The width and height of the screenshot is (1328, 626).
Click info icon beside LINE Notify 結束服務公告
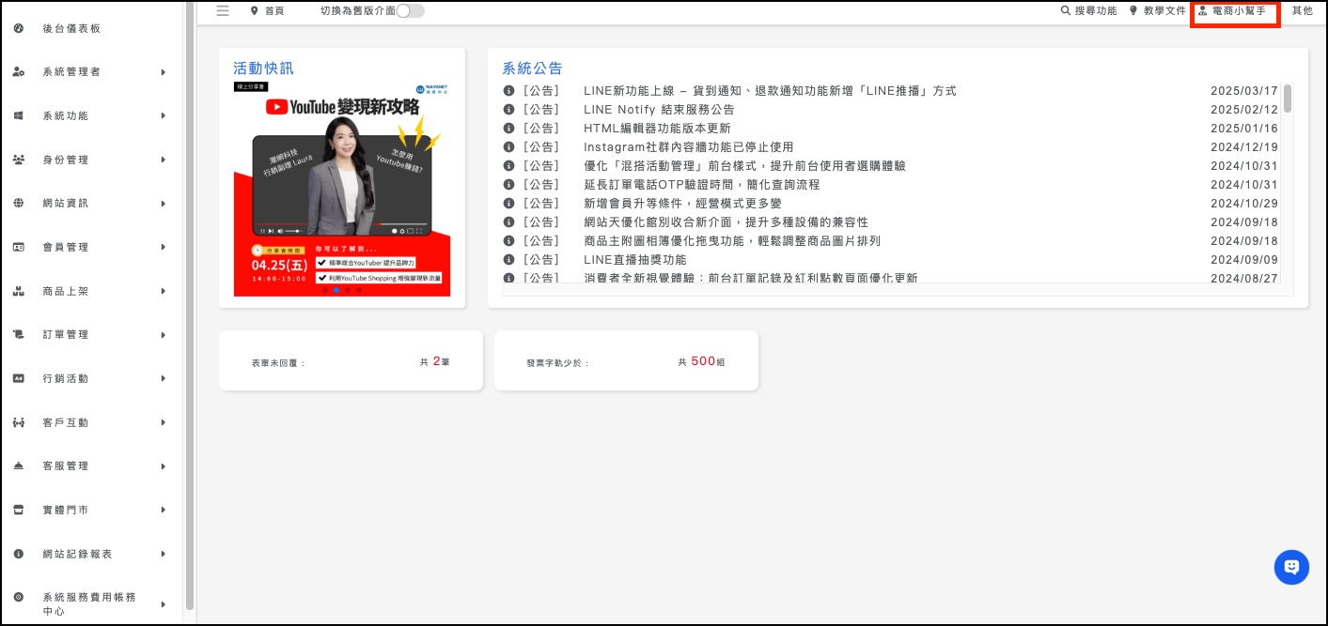click(x=508, y=110)
